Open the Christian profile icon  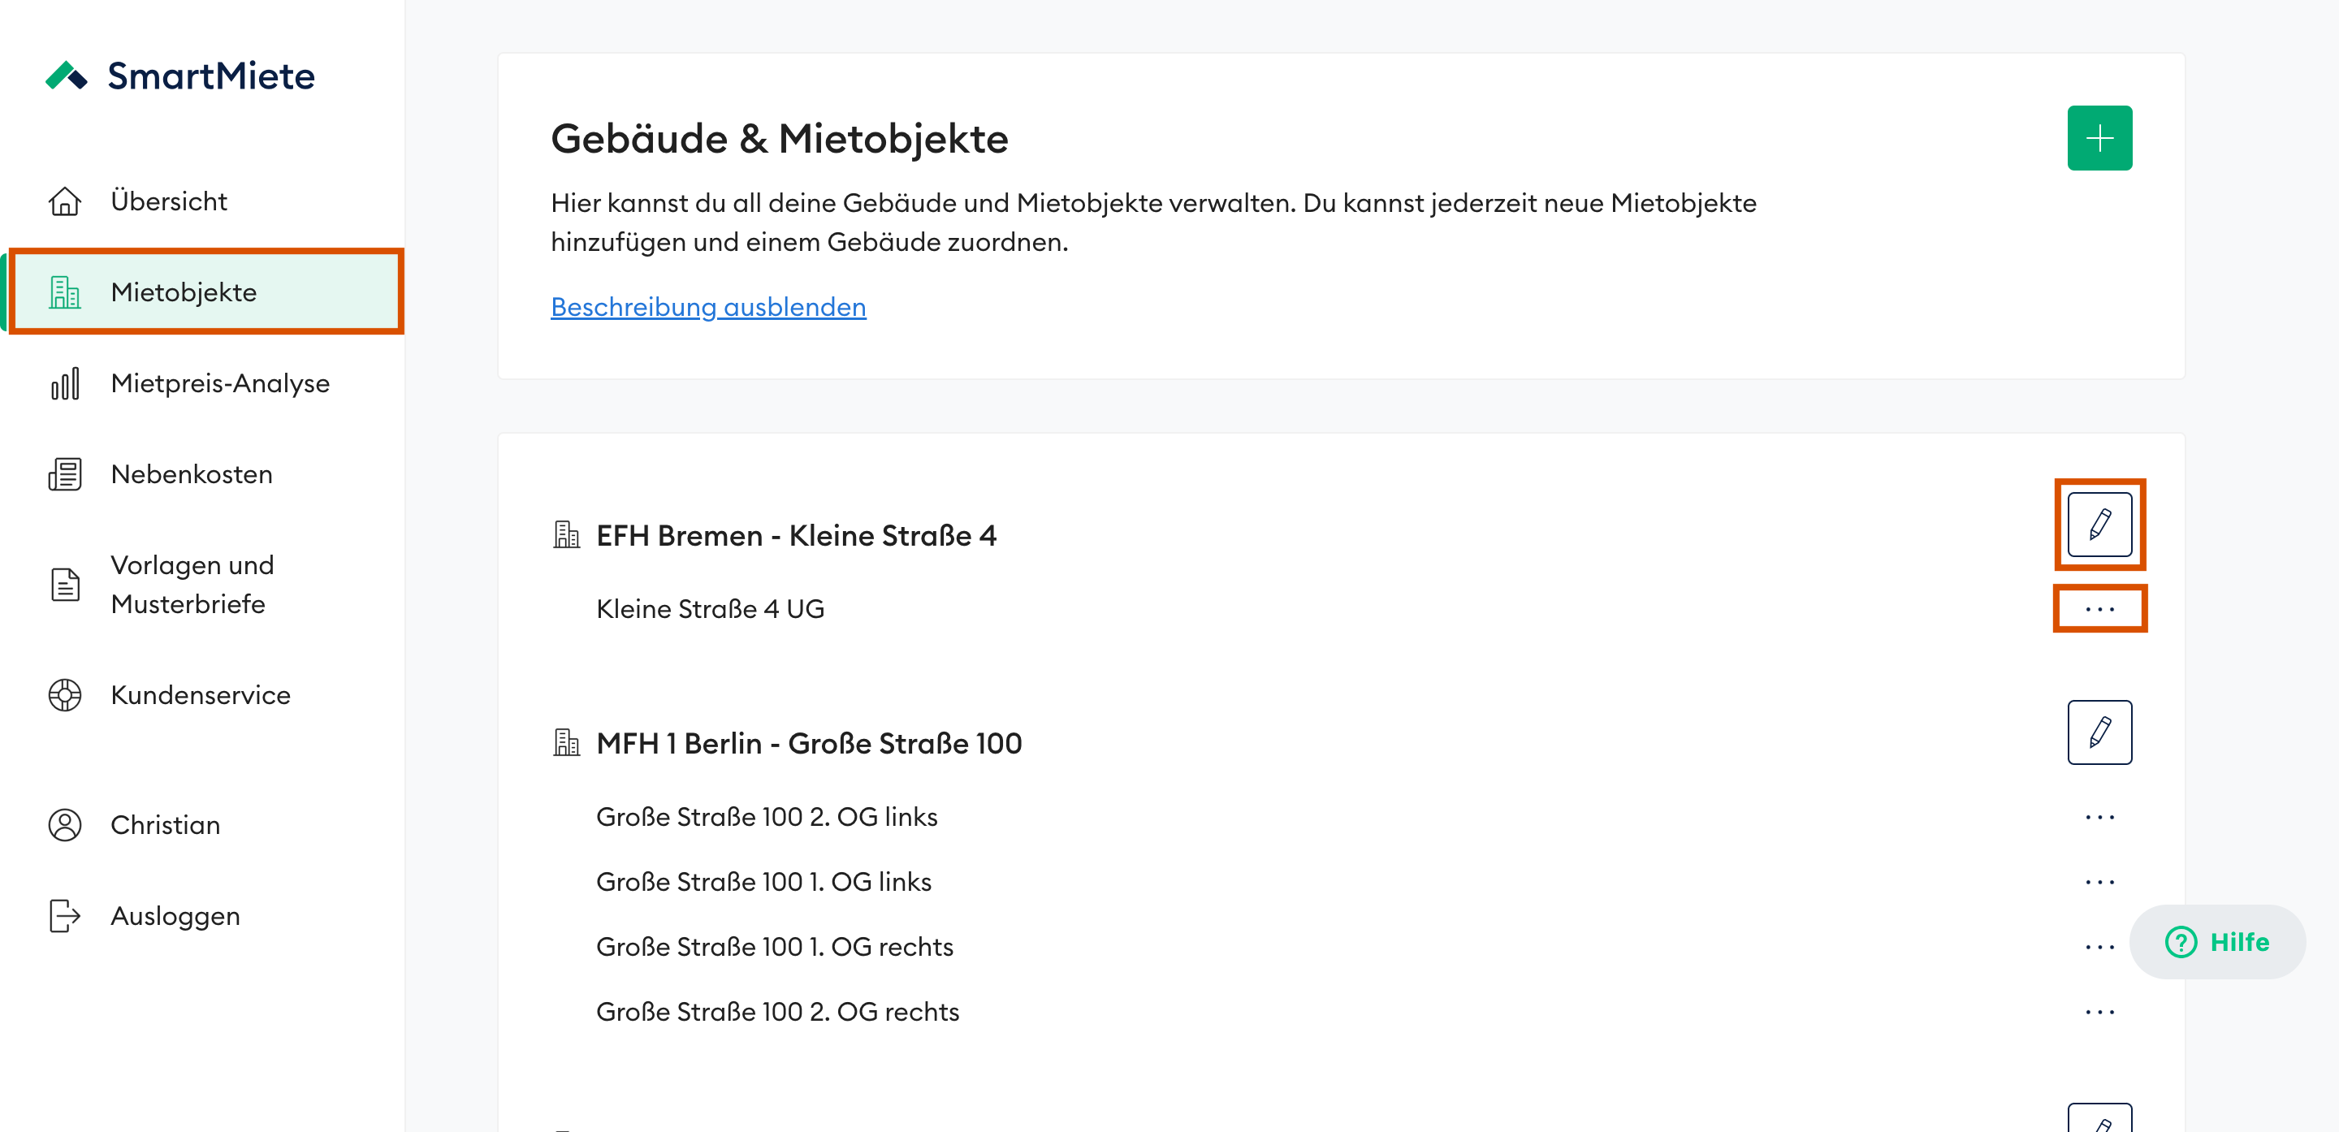click(63, 824)
